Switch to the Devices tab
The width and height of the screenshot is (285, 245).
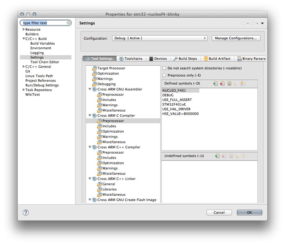158,59
